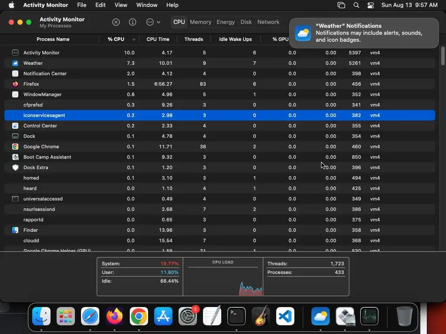Image resolution: width=446 pixels, height=334 pixels.
Task: Switch to the CPU tab
Action: 179,22
